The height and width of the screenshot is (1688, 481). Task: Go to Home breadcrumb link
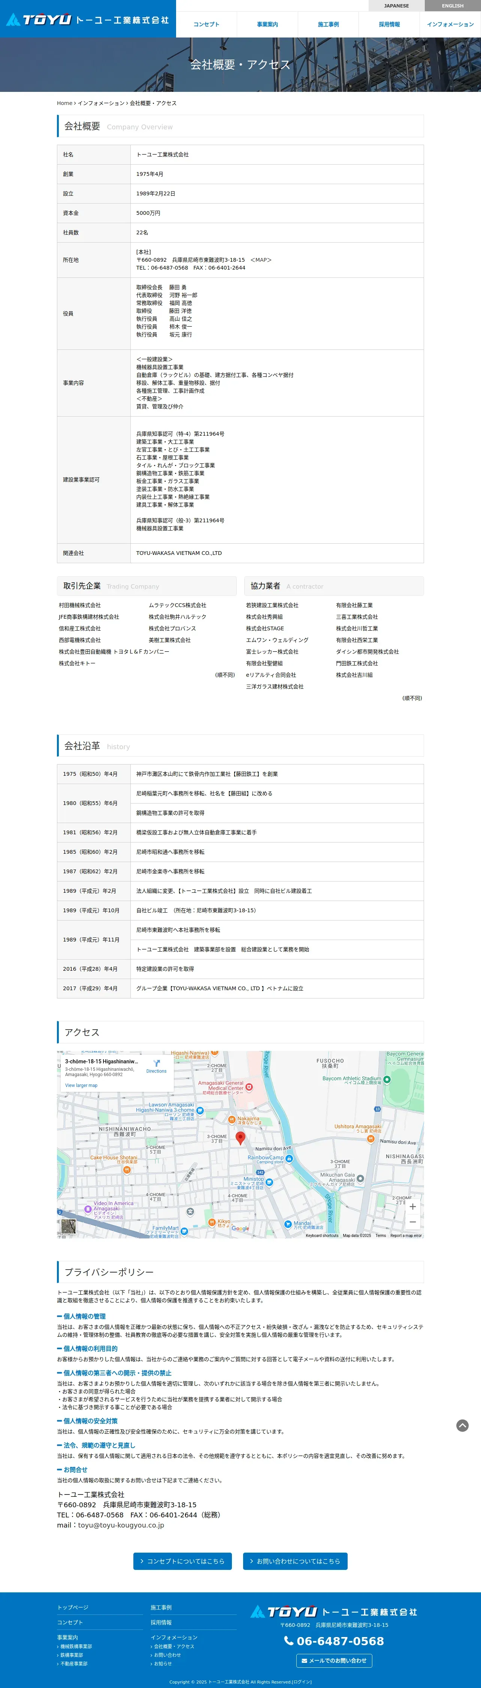click(64, 103)
